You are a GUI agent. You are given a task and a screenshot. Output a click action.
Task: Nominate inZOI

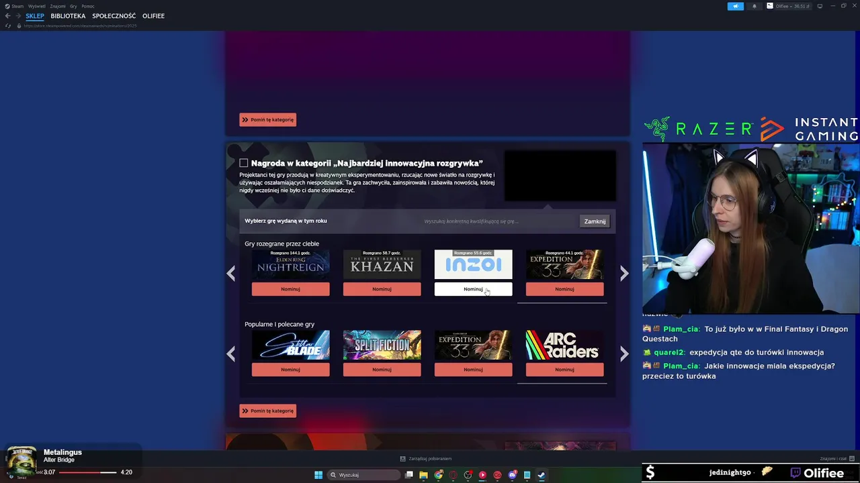click(473, 289)
